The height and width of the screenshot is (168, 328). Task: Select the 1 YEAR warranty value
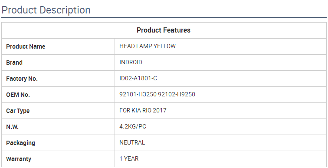129,159
